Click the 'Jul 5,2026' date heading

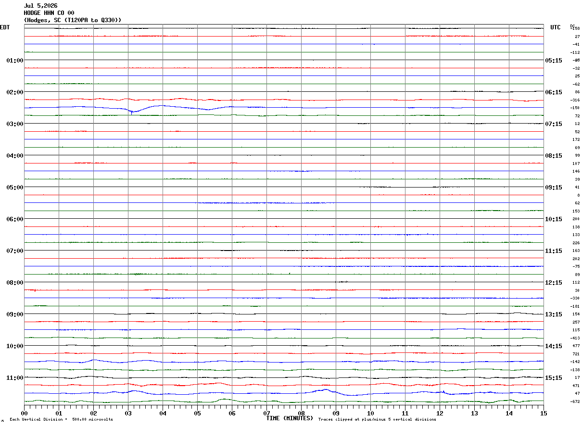click(x=40, y=6)
